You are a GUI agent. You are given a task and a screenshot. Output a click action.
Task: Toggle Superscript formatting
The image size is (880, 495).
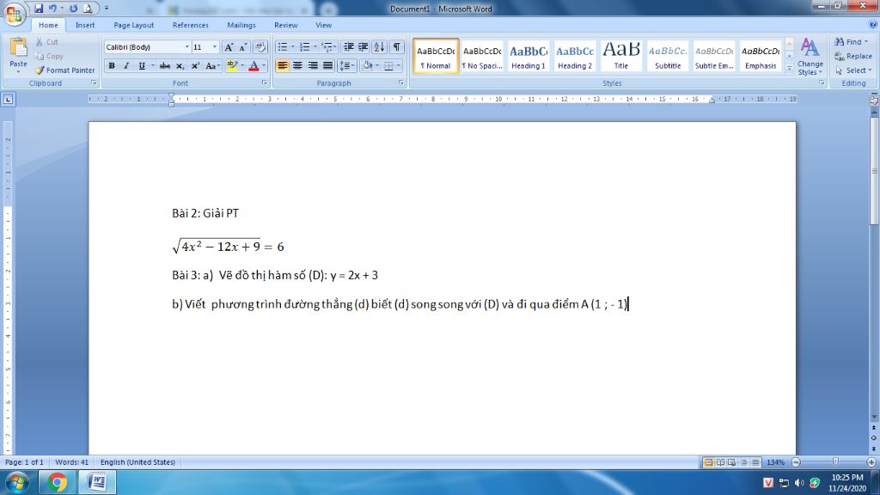pos(195,65)
